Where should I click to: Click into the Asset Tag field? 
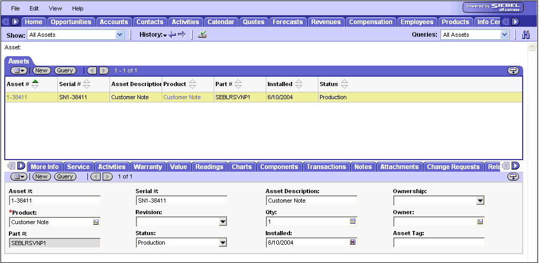coord(439,243)
